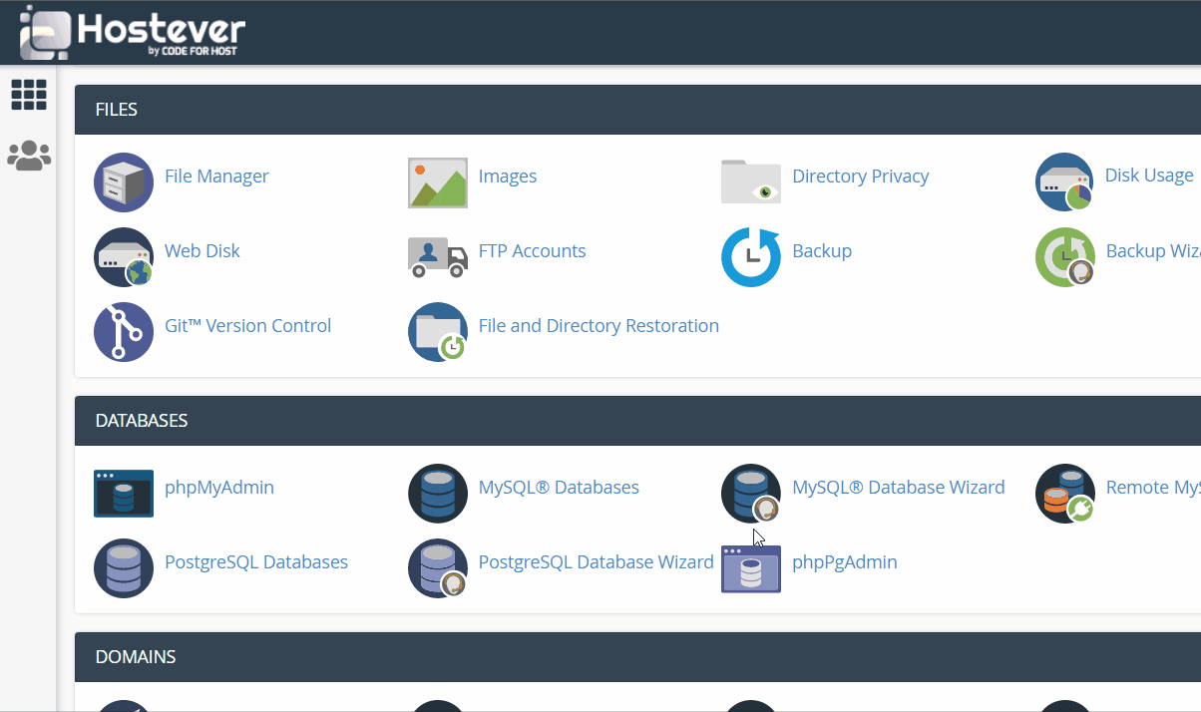Click the sidebar grid home icon
This screenshot has height=712, width=1201.
point(29,95)
